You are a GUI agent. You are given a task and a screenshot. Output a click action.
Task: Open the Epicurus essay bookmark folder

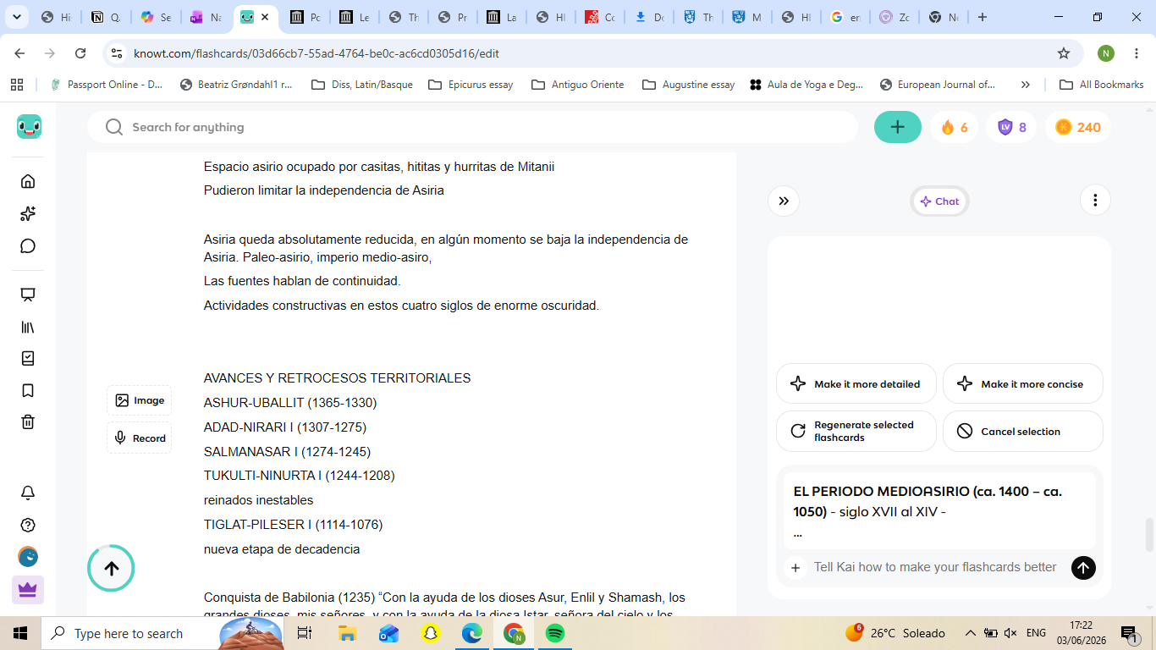(471, 85)
